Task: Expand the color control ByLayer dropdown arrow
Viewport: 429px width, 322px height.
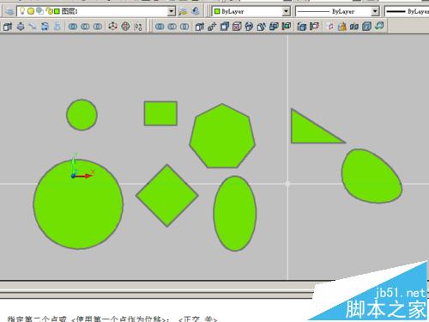Action: [x=286, y=11]
